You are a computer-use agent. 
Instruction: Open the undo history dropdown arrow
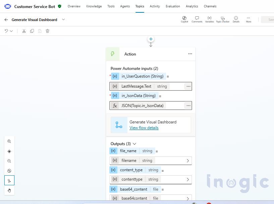(x=11, y=31)
